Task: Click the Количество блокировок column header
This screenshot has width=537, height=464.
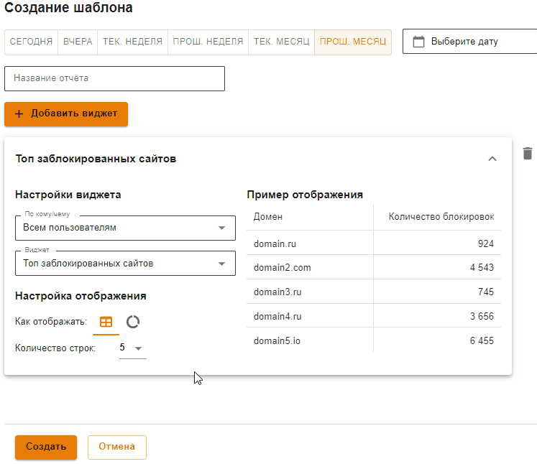Action: (x=441, y=217)
